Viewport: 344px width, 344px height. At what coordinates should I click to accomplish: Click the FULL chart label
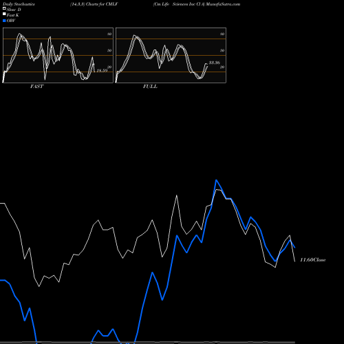[150, 87]
